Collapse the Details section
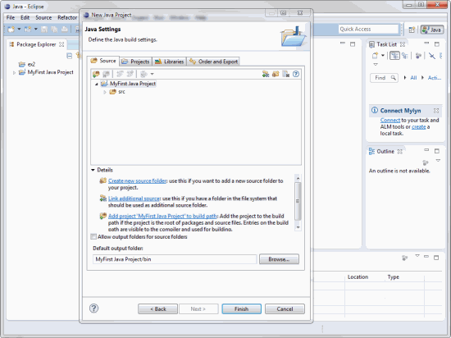Screen dimensions: 451x338 pyautogui.click(x=93, y=170)
